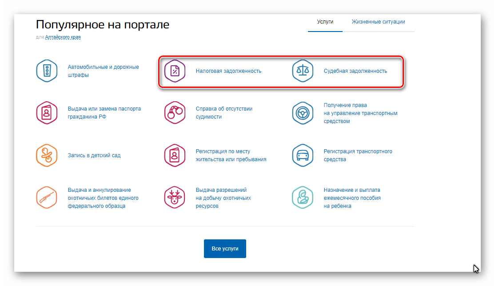The width and height of the screenshot is (495, 286).
Task: Click the tax debt percent document icon
Action: coord(175,71)
